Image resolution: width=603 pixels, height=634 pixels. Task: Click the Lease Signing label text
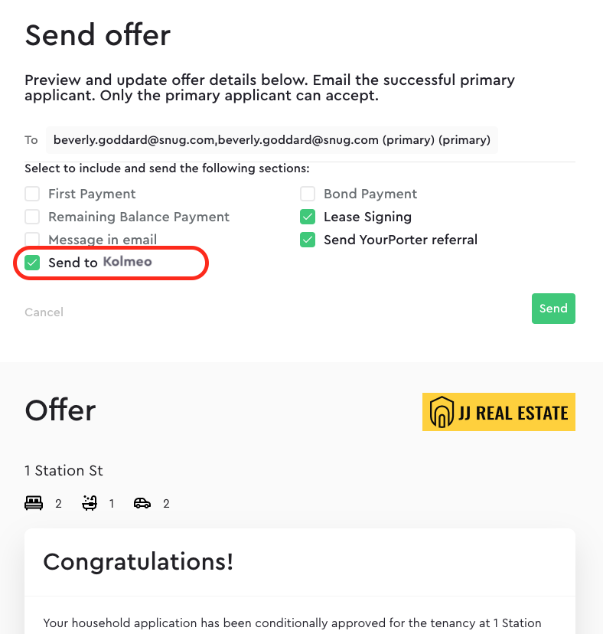[368, 217]
